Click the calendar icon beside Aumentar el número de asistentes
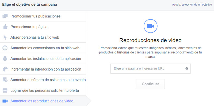 pyautogui.click(x=5, y=80)
